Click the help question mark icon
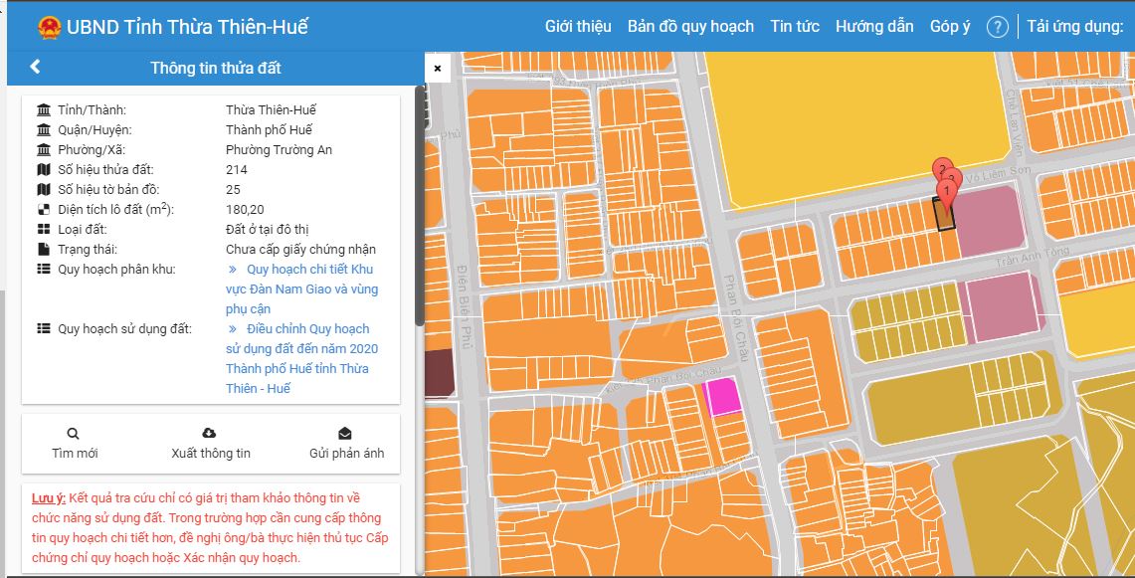1135x578 pixels. (x=997, y=27)
